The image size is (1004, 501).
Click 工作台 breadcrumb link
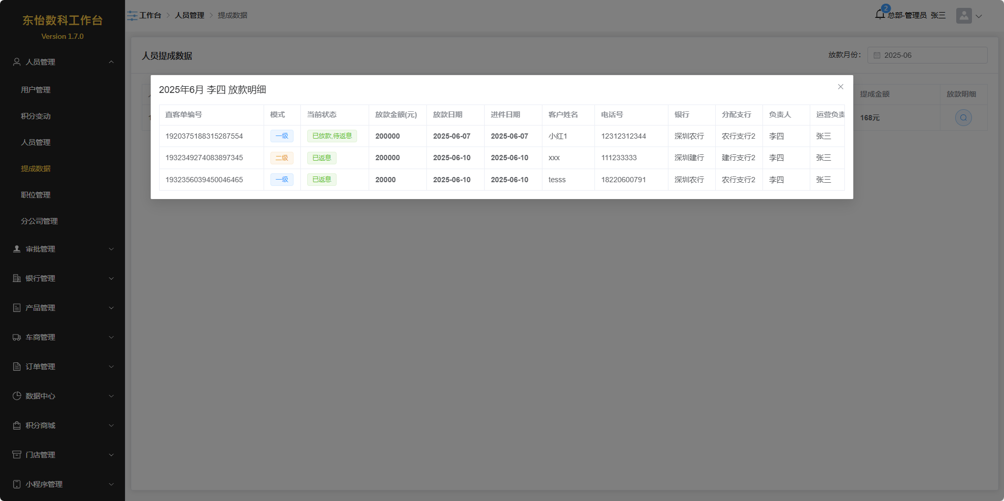[150, 16]
